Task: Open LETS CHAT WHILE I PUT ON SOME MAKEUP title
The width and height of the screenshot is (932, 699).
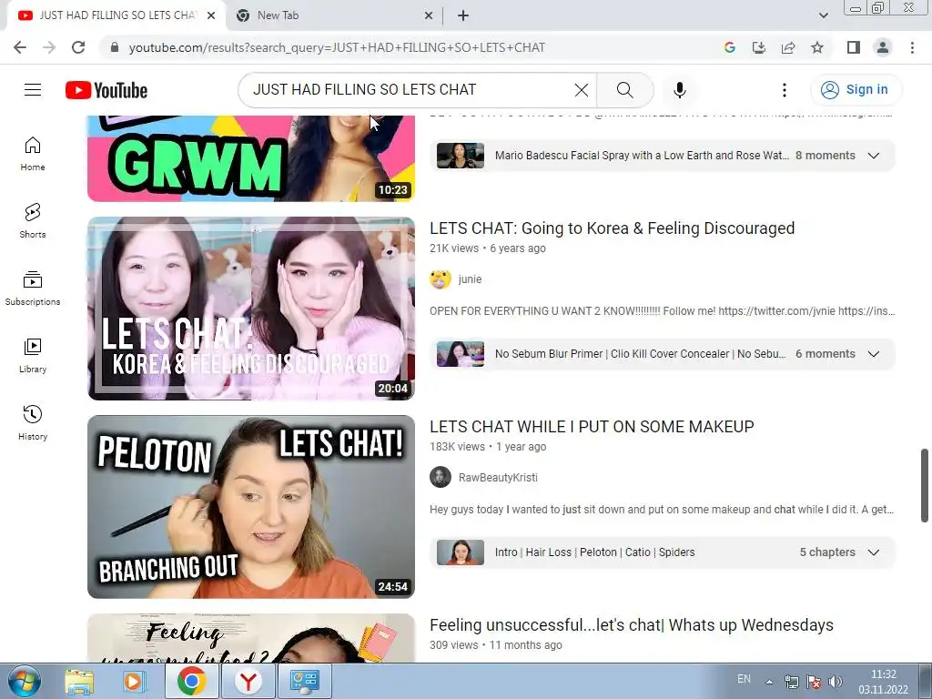Action: pos(592,427)
